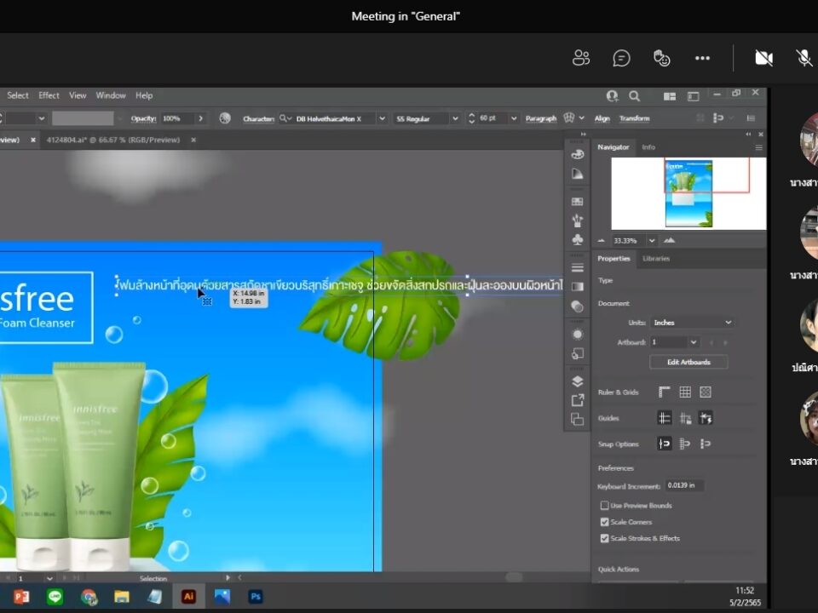This screenshot has height=613, width=818.
Task: Open Teams more actions ellipsis
Action: coord(702,58)
